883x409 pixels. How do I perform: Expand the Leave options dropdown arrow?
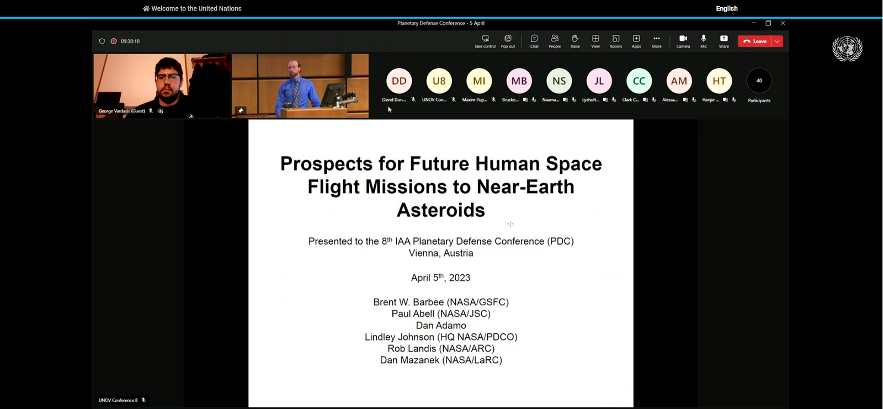(777, 41)
